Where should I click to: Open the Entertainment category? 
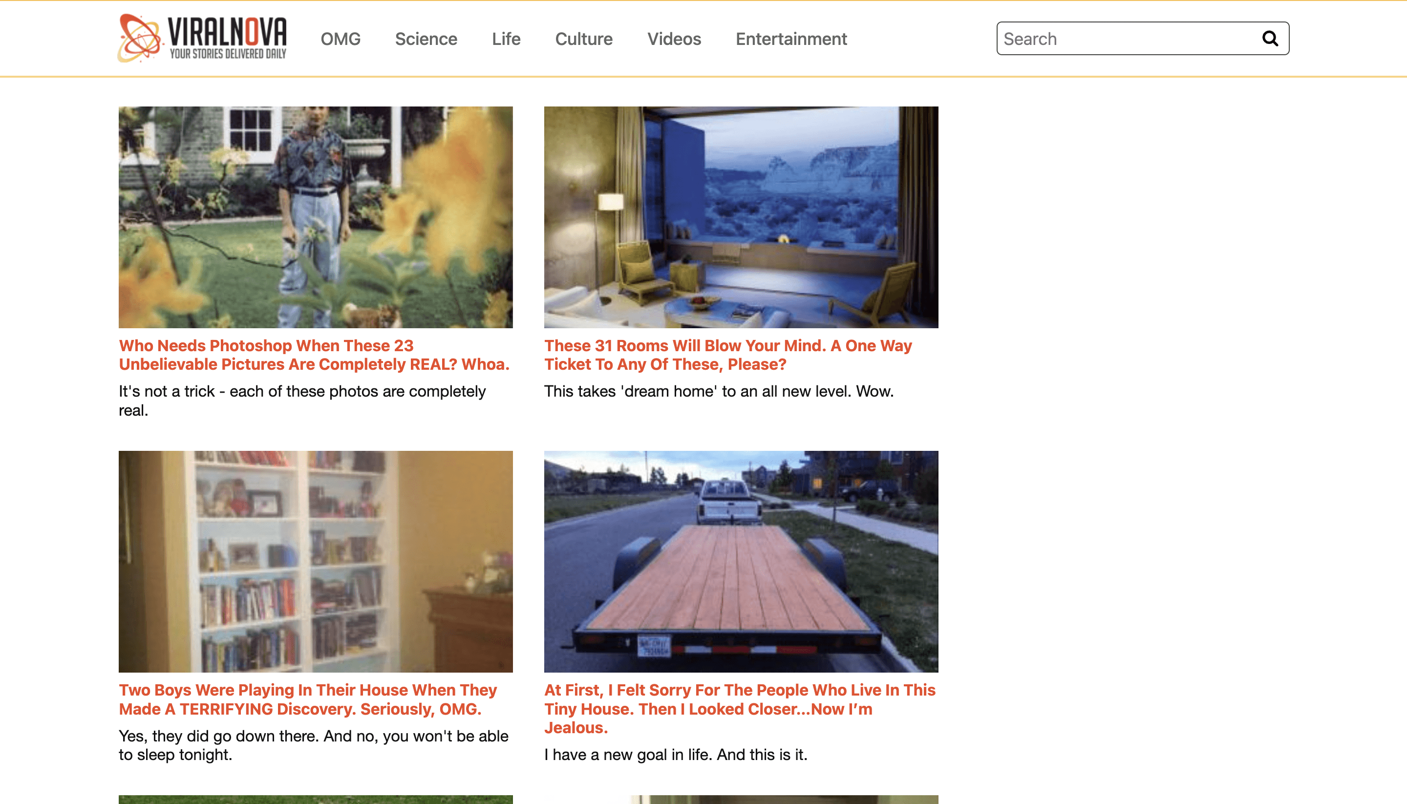(x=791, y=39)
